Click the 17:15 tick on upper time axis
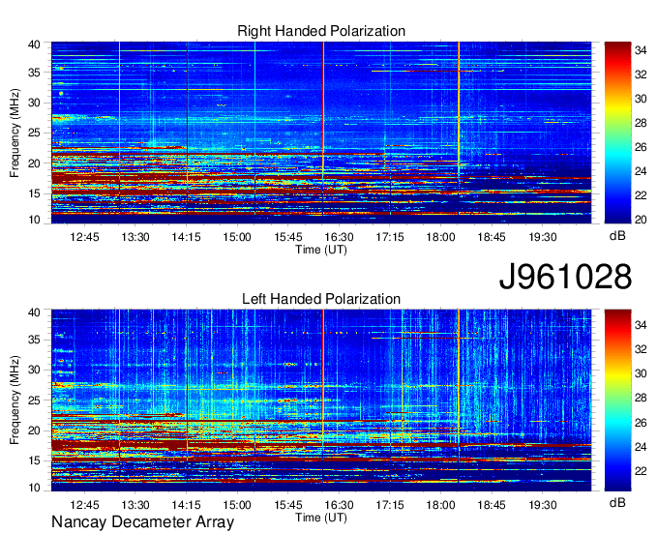This screenshot has width=658, height=534. click(x=390, y=237)
